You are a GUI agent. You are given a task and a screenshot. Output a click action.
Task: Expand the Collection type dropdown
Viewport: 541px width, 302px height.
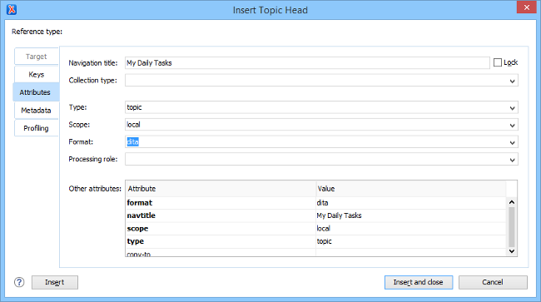[x=513, y=81]
